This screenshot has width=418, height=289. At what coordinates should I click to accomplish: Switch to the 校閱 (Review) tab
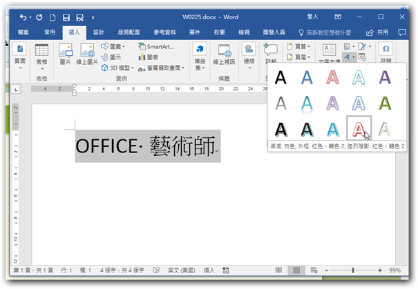(x=219, y=32)
